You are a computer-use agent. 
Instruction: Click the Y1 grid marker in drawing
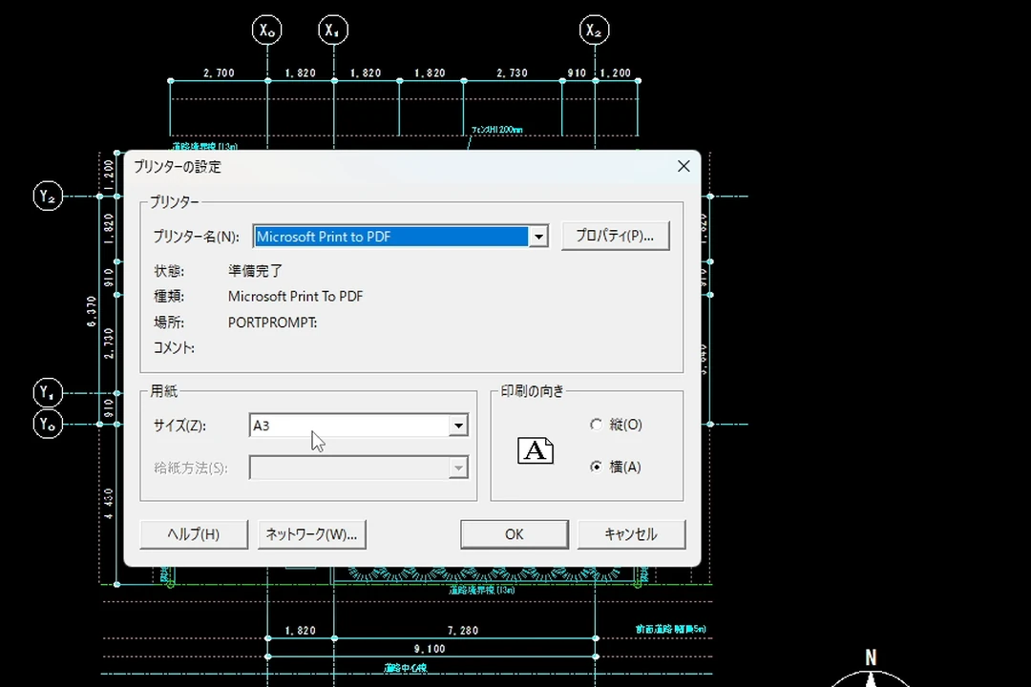click(x=48, y=393)
